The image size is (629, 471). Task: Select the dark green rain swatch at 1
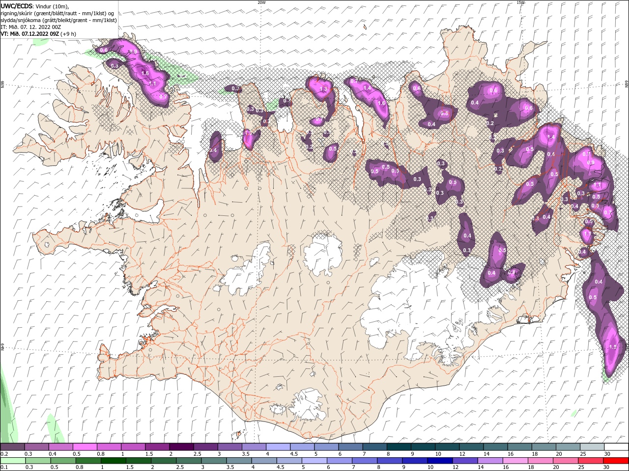[x=113, y=461]
